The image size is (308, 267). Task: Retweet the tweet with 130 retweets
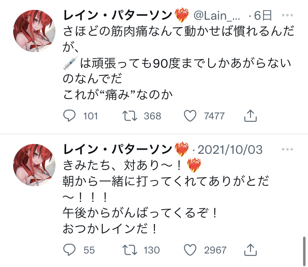130,250
